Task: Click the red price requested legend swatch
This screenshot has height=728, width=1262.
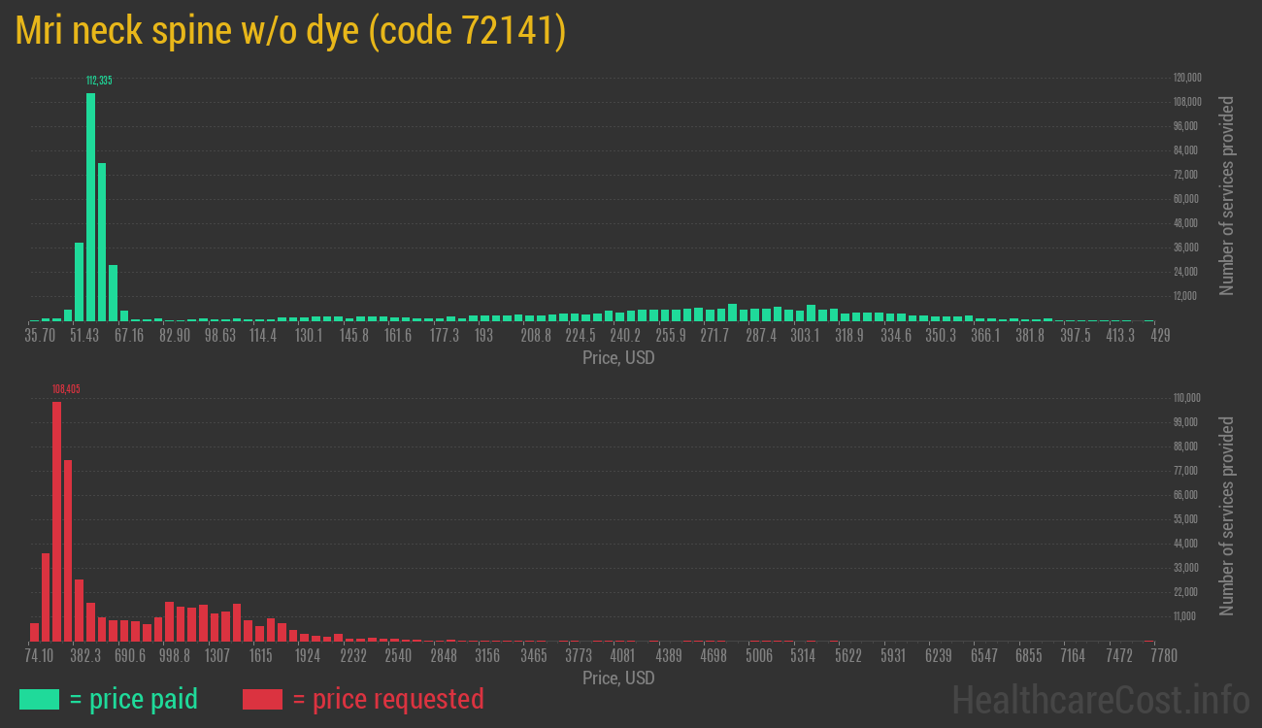Action: (262, 699)
